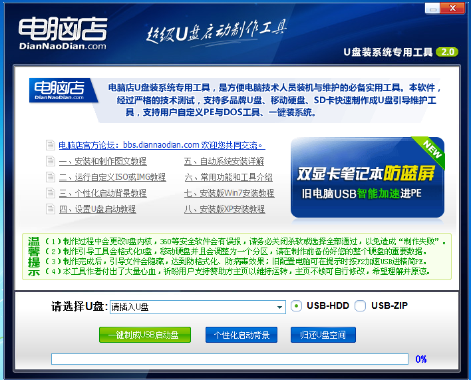Click the intro paragraph about 电脑店U盘装系统专用工具

coord(274,100)
